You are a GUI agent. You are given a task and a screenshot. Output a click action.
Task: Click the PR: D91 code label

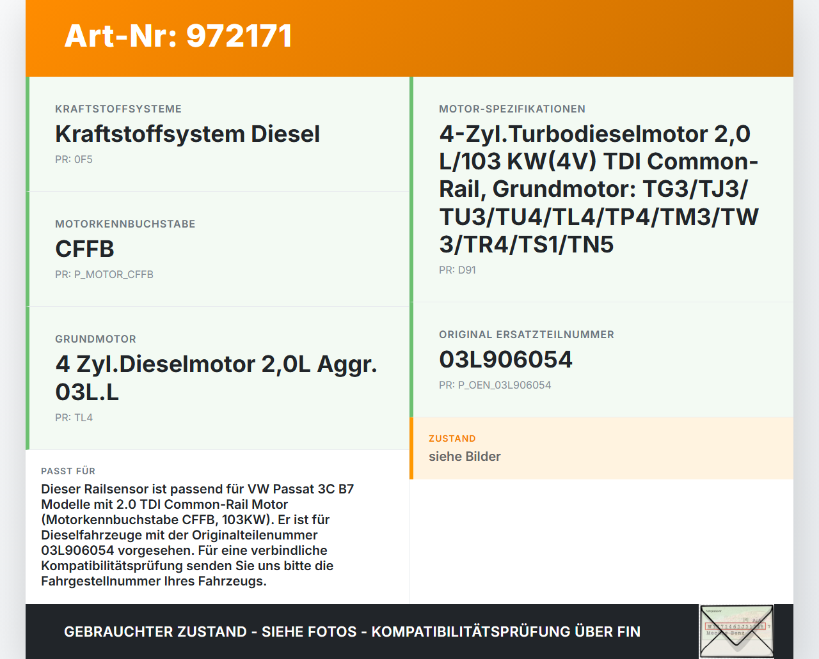click(457, 270)
